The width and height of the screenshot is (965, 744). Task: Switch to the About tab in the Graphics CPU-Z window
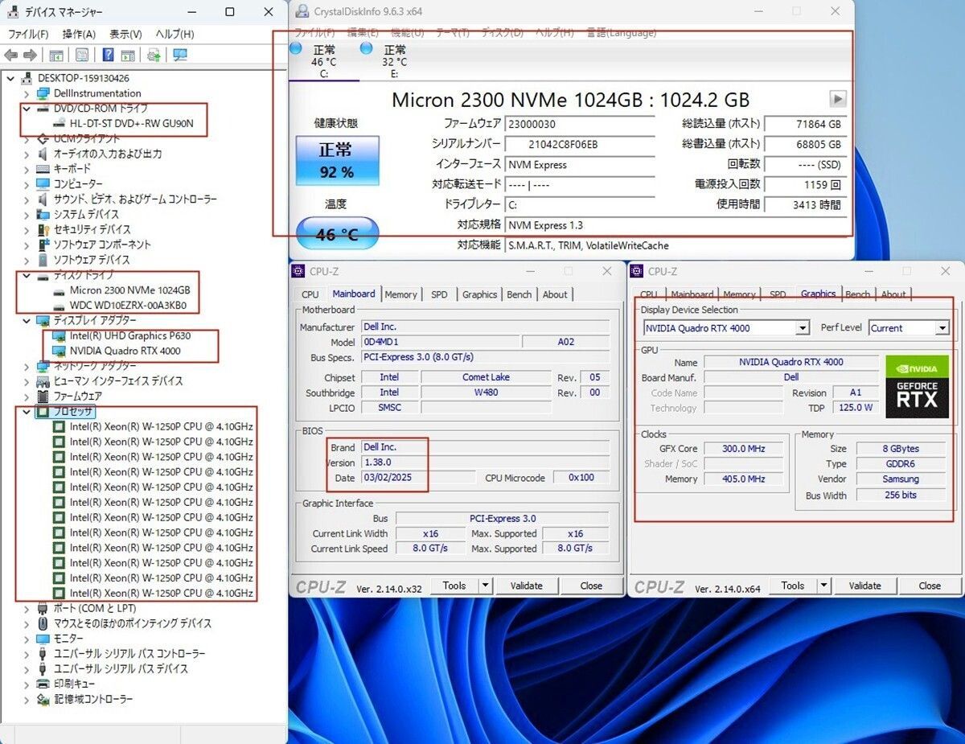pos(893,294)
